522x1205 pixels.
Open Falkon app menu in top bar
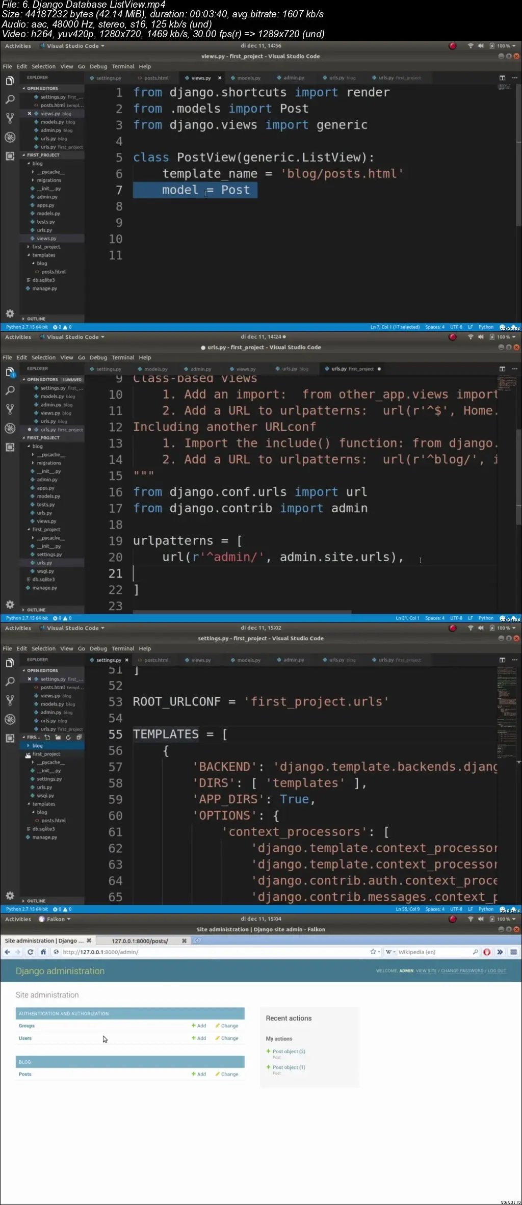coord(55,919)
